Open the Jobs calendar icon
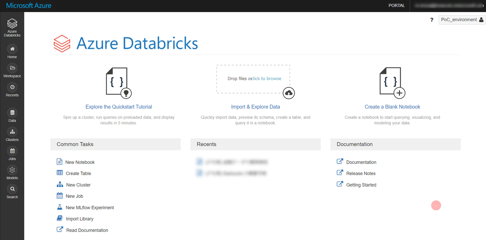This screenshot has width=486, height=240. pyautogui.click(x=12, y=151)
